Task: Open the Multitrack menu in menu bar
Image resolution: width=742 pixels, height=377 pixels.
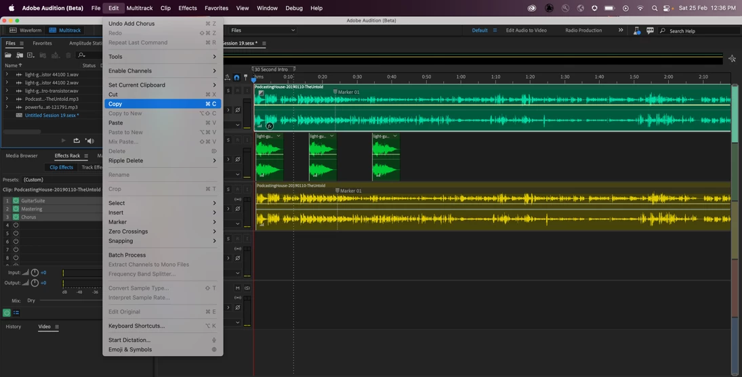Action: (140, 8)
